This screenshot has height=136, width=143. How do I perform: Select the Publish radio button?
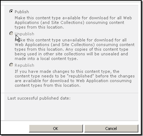tap(11, 11)
